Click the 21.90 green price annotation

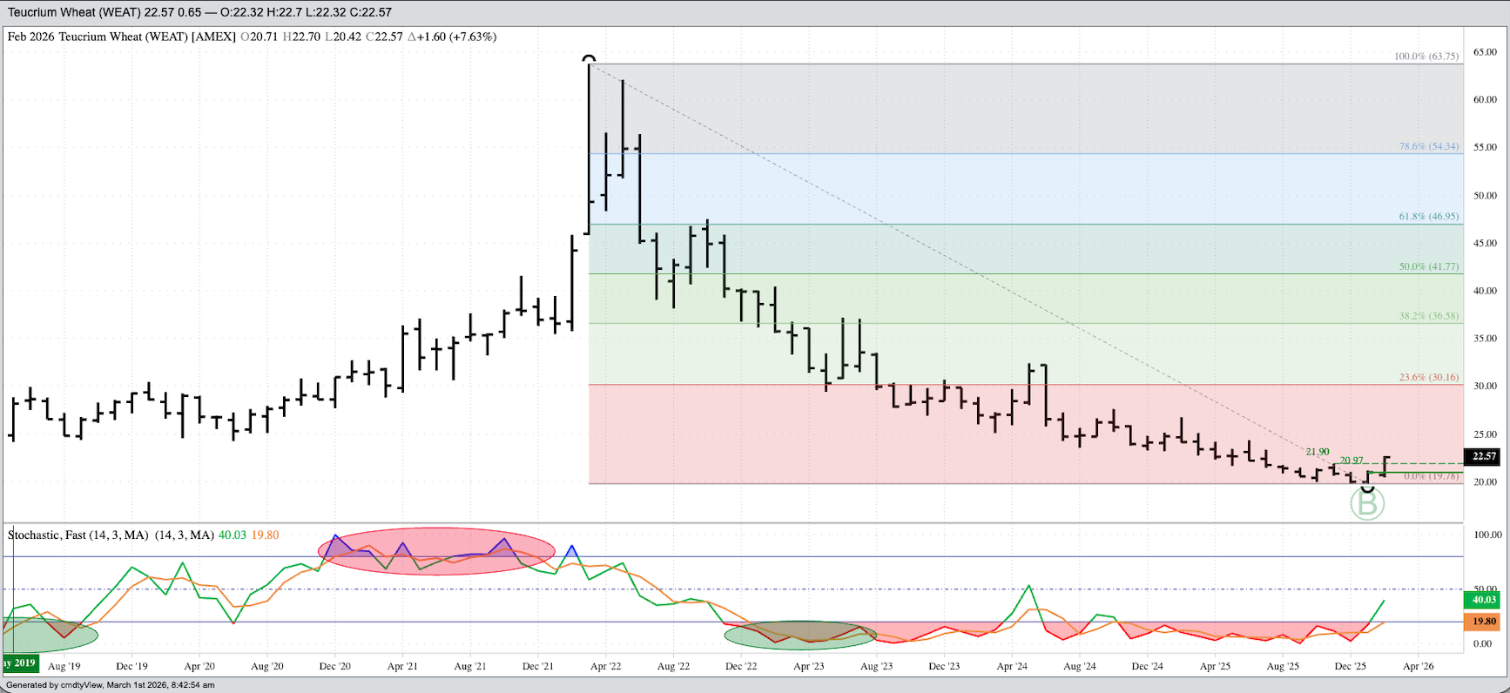click(x=1318, y=452)
